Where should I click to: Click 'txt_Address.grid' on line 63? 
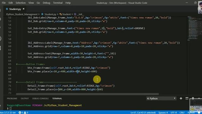pyautogui.click(x=39, y=57)
